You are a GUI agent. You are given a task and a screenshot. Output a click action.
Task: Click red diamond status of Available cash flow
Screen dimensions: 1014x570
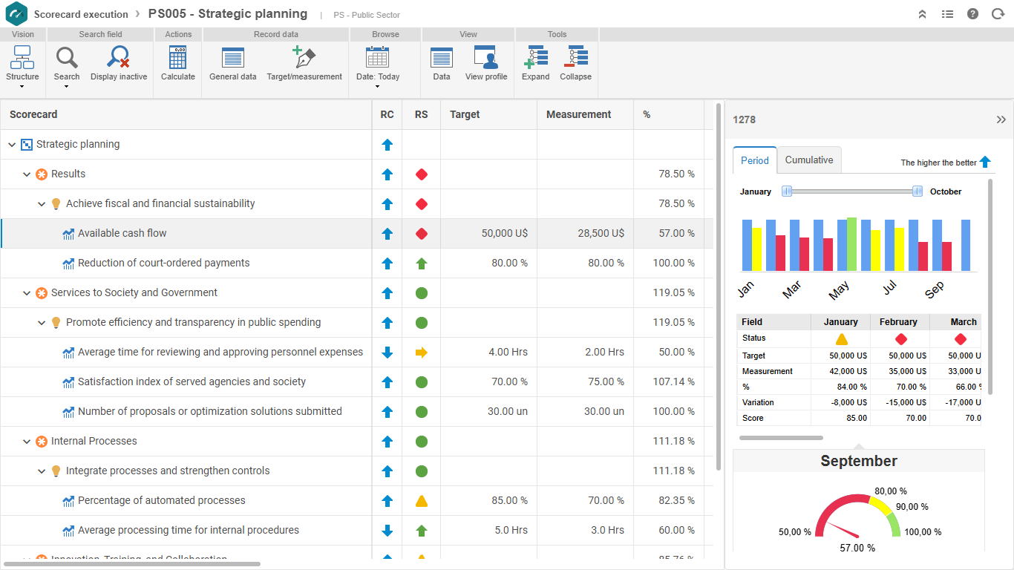[x=422, y=234]
